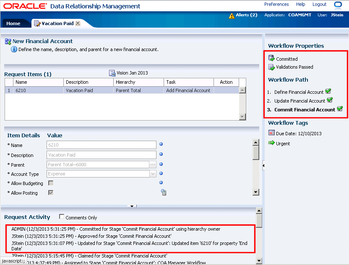Screen dimensions: 349x265
Task: Click Request Activity scrollbar down arrow
Action: coord(259,261)
